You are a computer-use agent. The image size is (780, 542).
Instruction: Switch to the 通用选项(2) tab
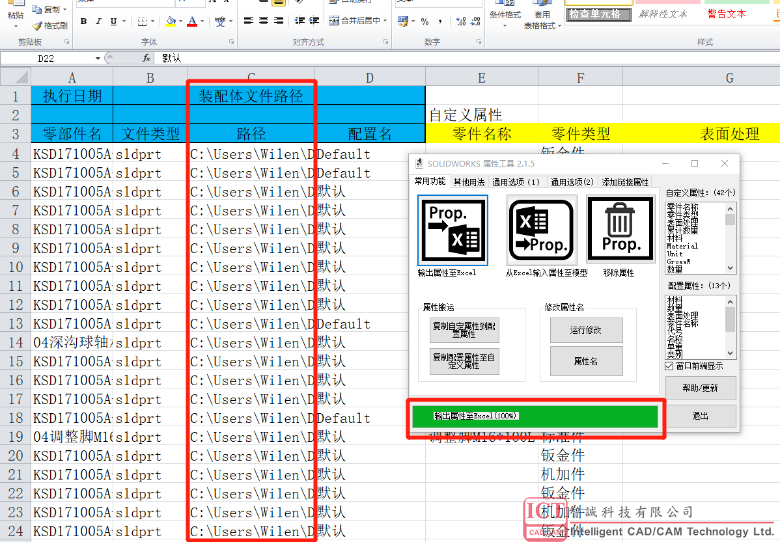pyautogui.click(x=572, y=182)
